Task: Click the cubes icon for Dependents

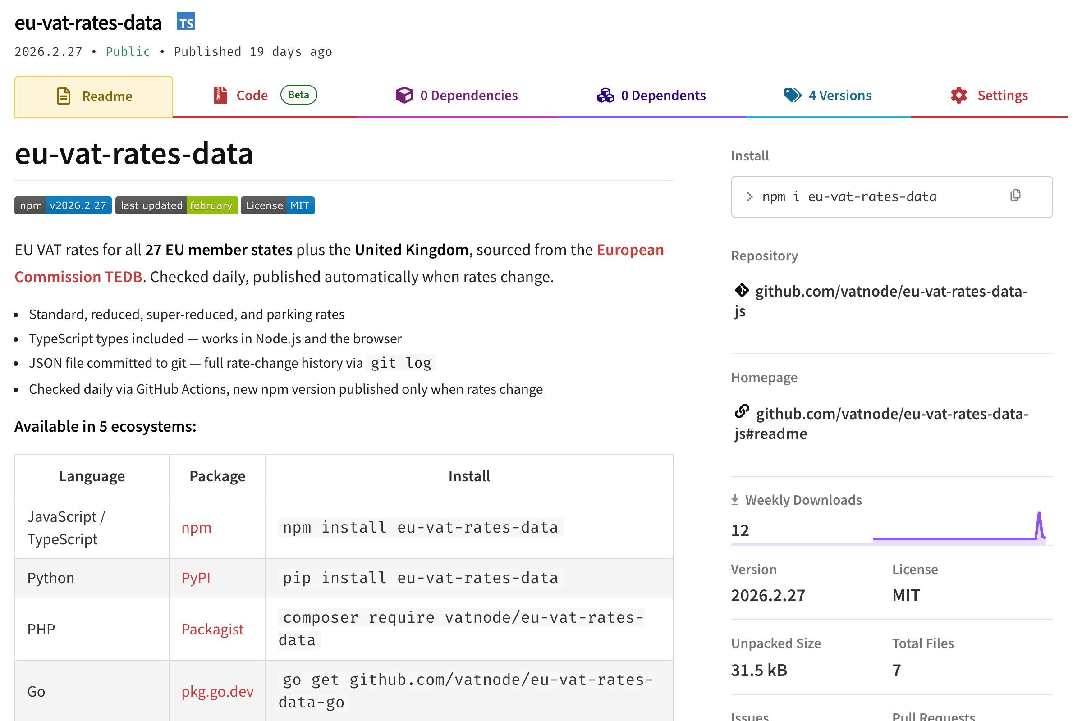Action: click(605, 95)
